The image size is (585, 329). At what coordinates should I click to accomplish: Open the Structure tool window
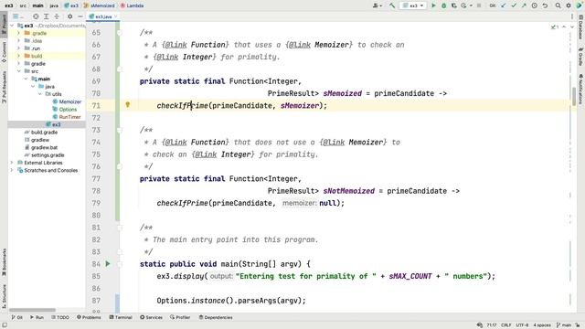click(x=4, y=296)
